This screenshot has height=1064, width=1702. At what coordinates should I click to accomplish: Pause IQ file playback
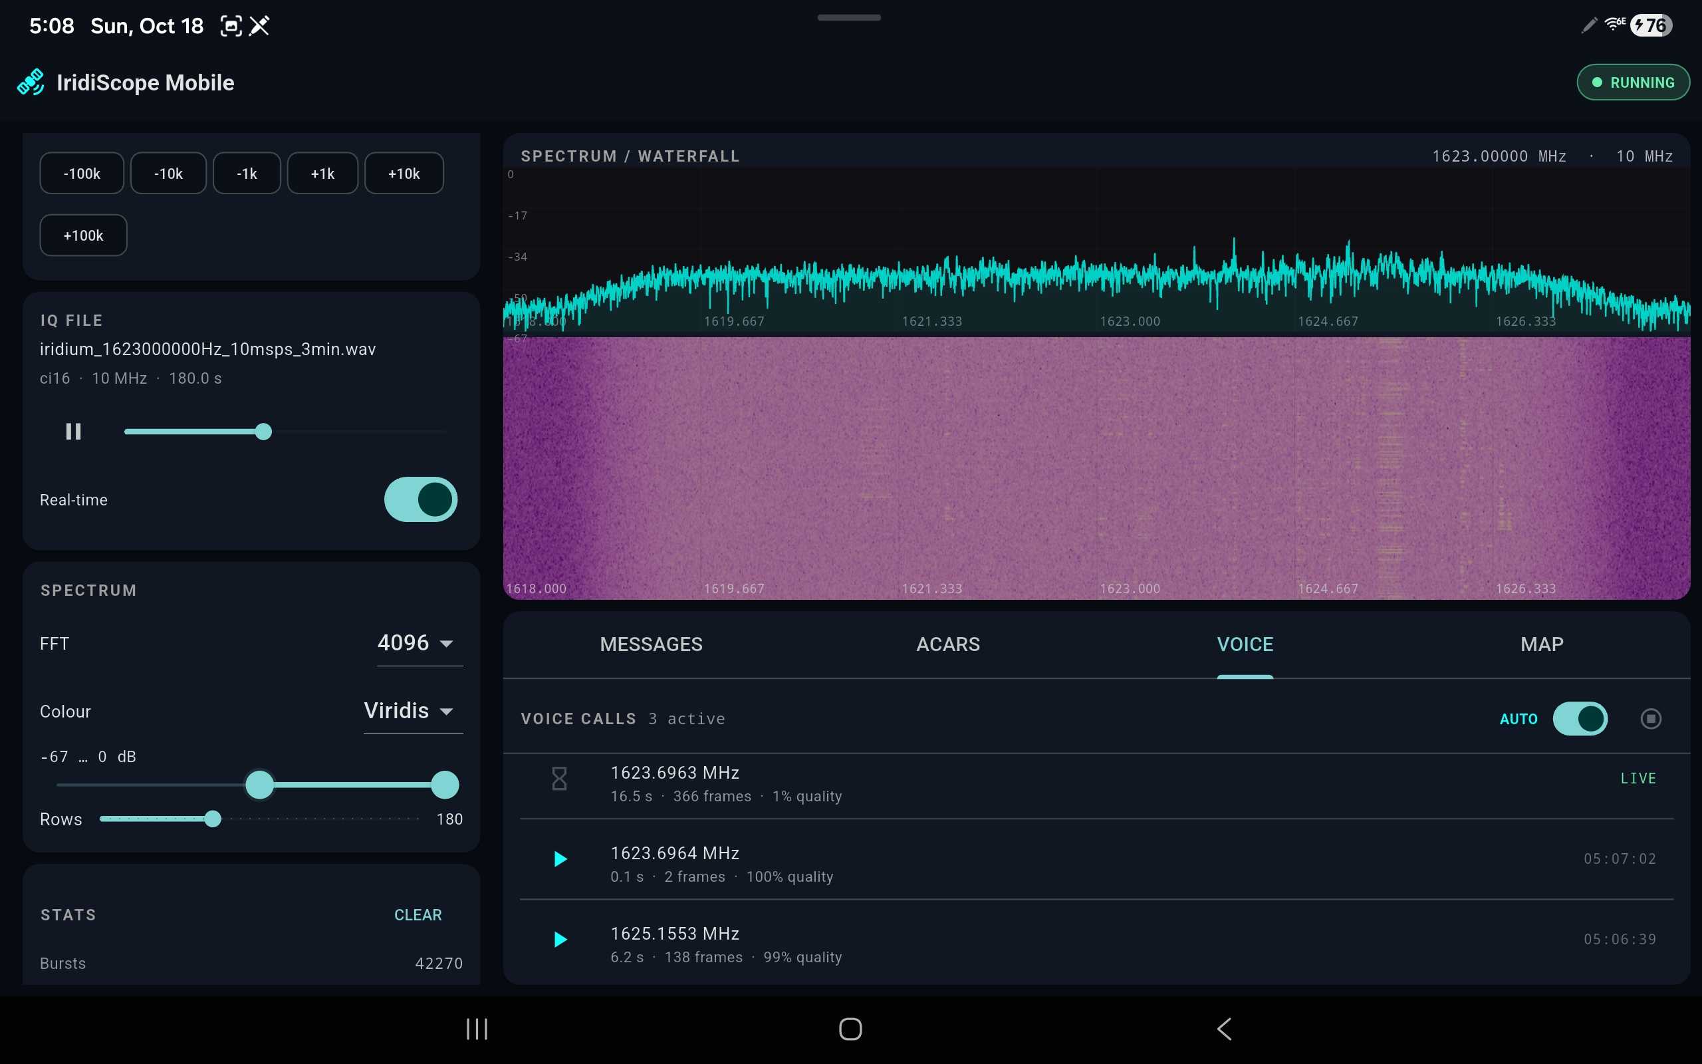(73, 432)
